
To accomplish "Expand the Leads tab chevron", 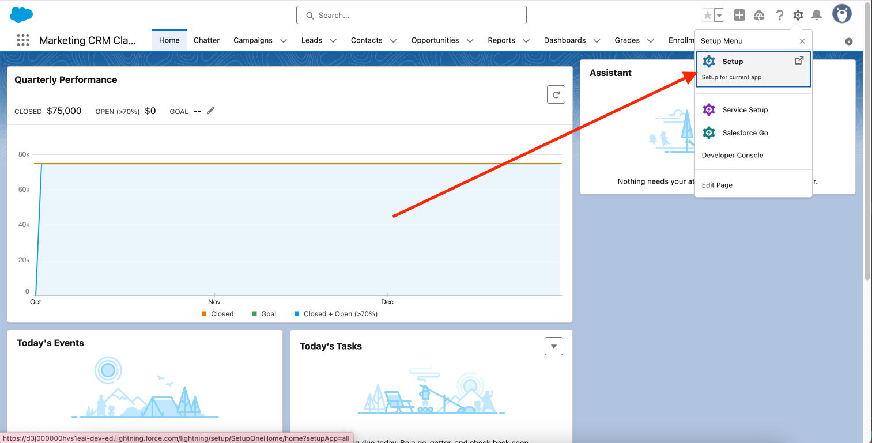I will coord(333,41).
